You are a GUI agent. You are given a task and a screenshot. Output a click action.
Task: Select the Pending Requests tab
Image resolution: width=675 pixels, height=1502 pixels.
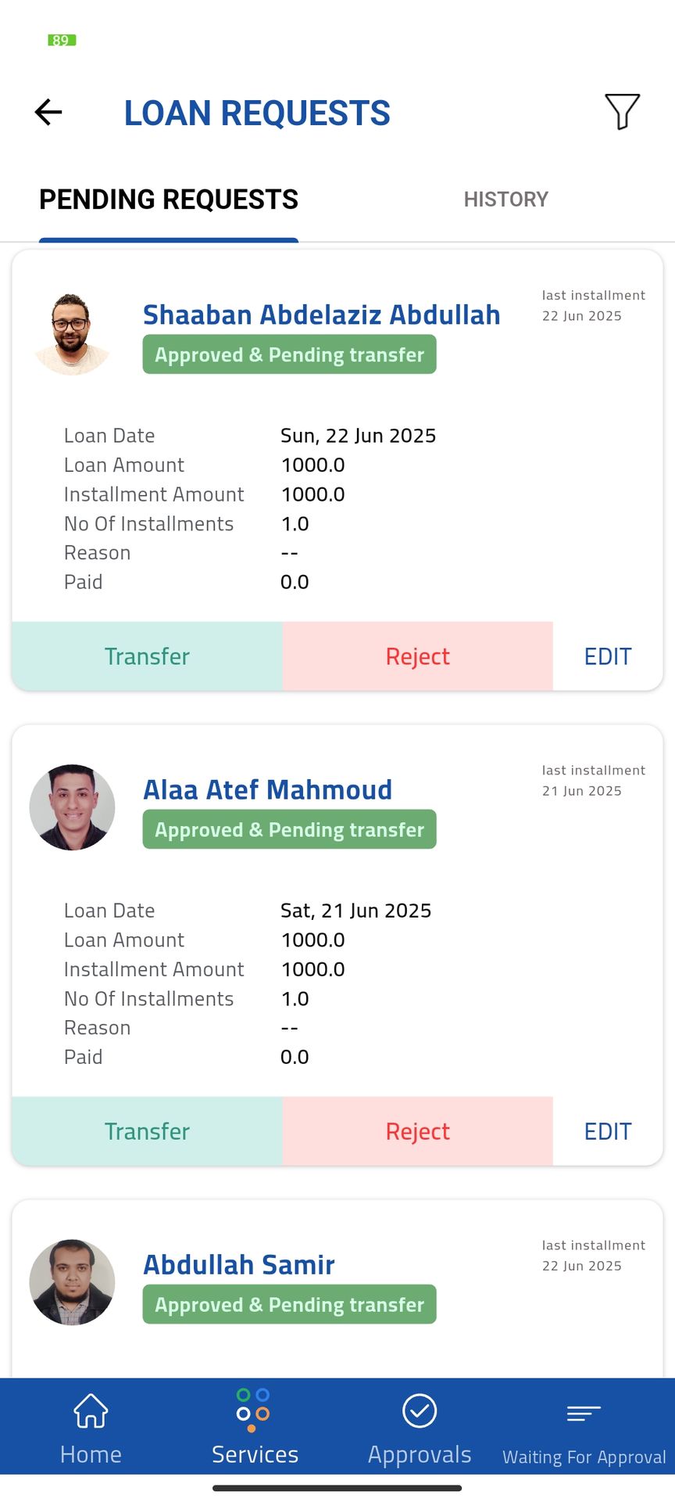(x=169, y=200)
